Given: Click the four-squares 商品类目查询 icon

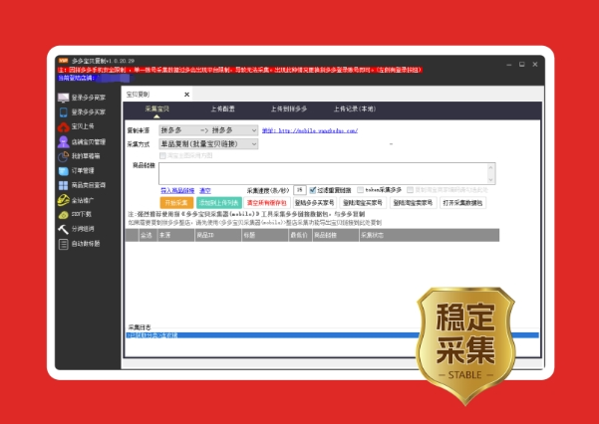Looking at the screenshot, I should click(x=63, y=185).
